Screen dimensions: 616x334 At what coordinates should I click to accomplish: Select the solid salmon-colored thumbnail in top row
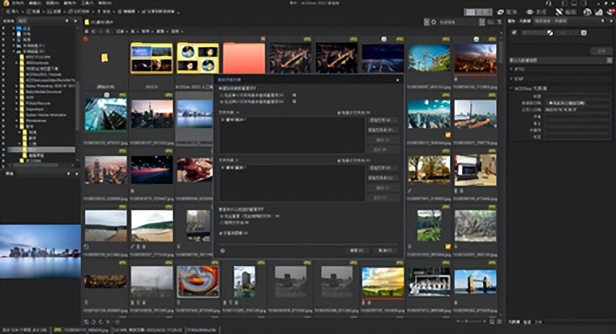[x=243, y=58]
